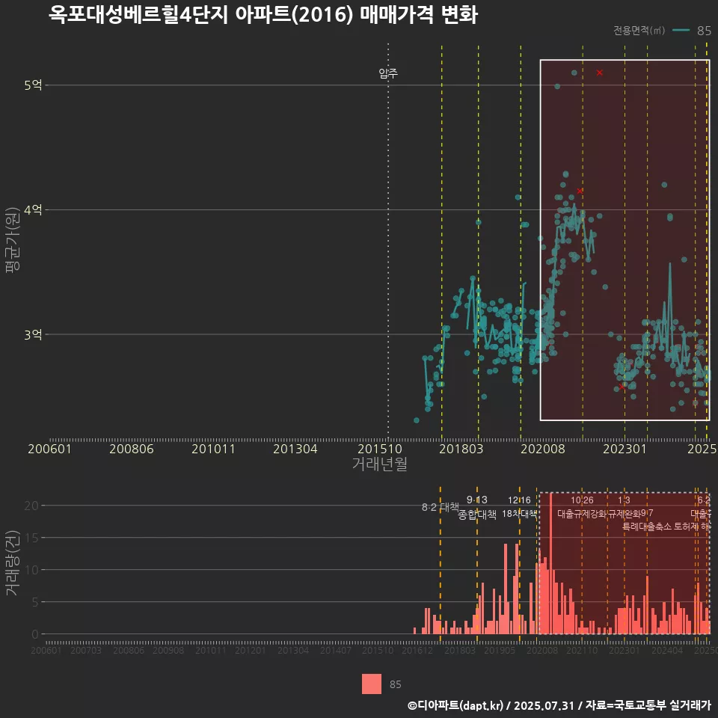Click the 입주 marker label
The height and width of the screenshot is (718, 718).
click(388, 73)
